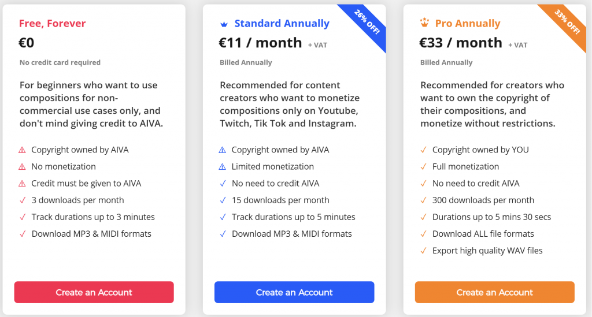Click the checkmark beside Copyright owned by YOU
Viewport: 592px width, 317px height.
click(423, 150)
